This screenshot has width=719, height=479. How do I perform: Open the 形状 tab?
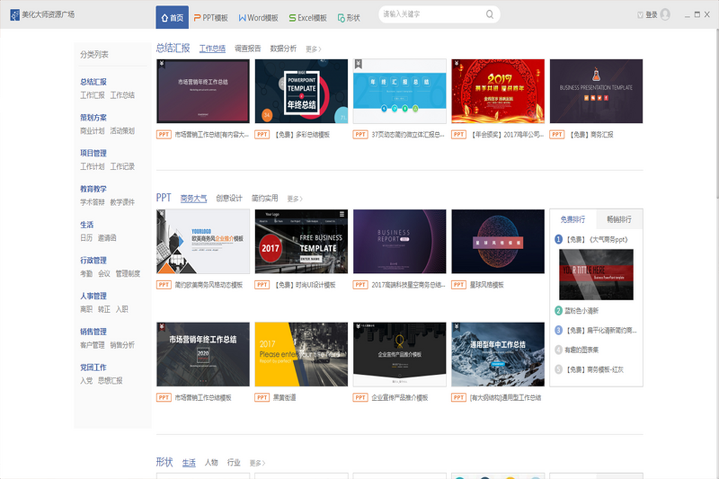point(349,18)
